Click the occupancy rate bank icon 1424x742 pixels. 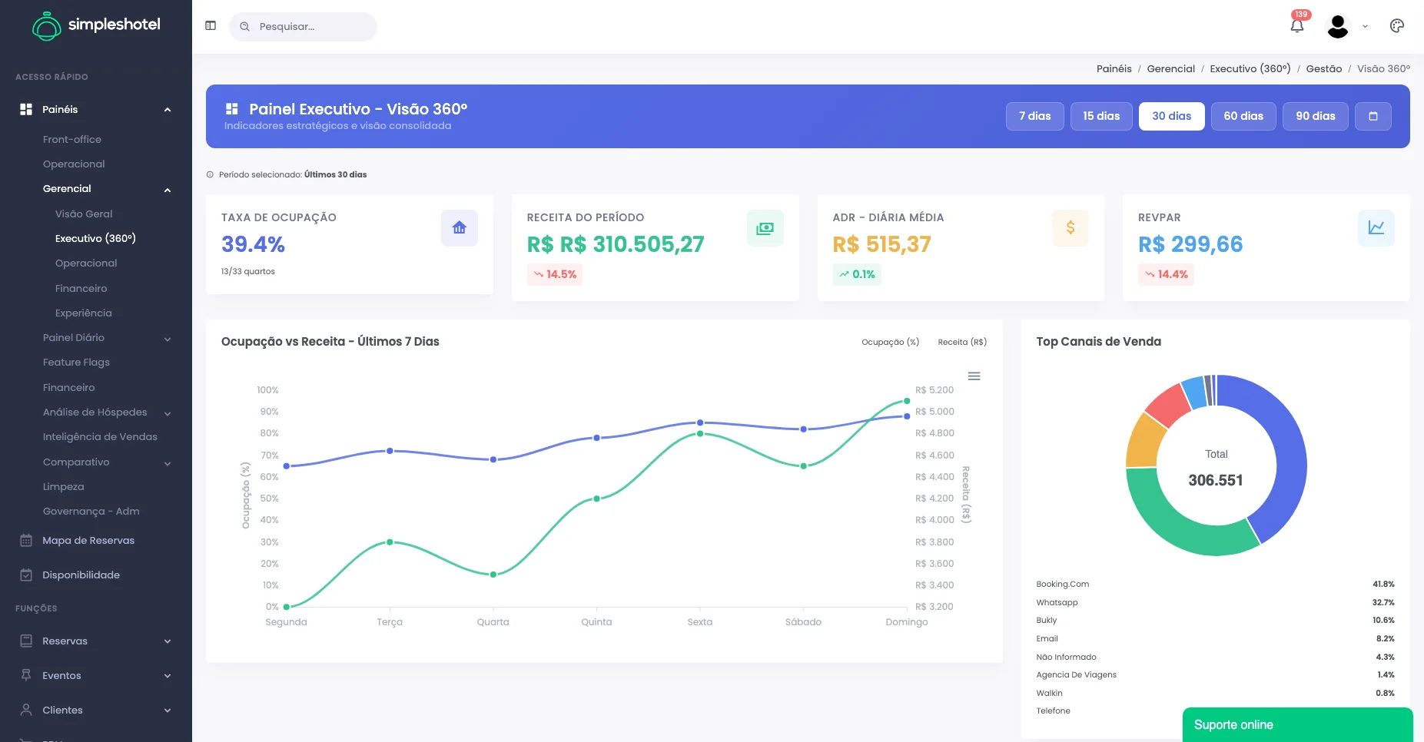[x=460, y=228]
